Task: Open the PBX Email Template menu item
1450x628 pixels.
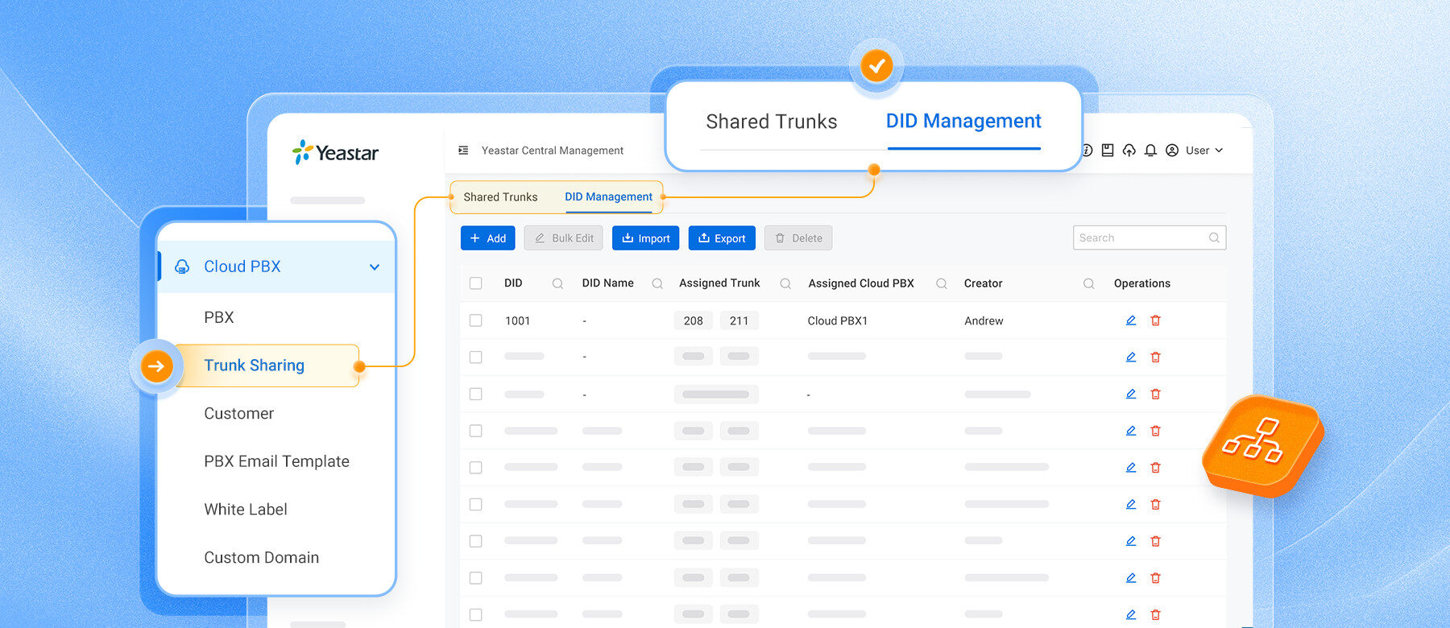Action: [x=276, y=461]
